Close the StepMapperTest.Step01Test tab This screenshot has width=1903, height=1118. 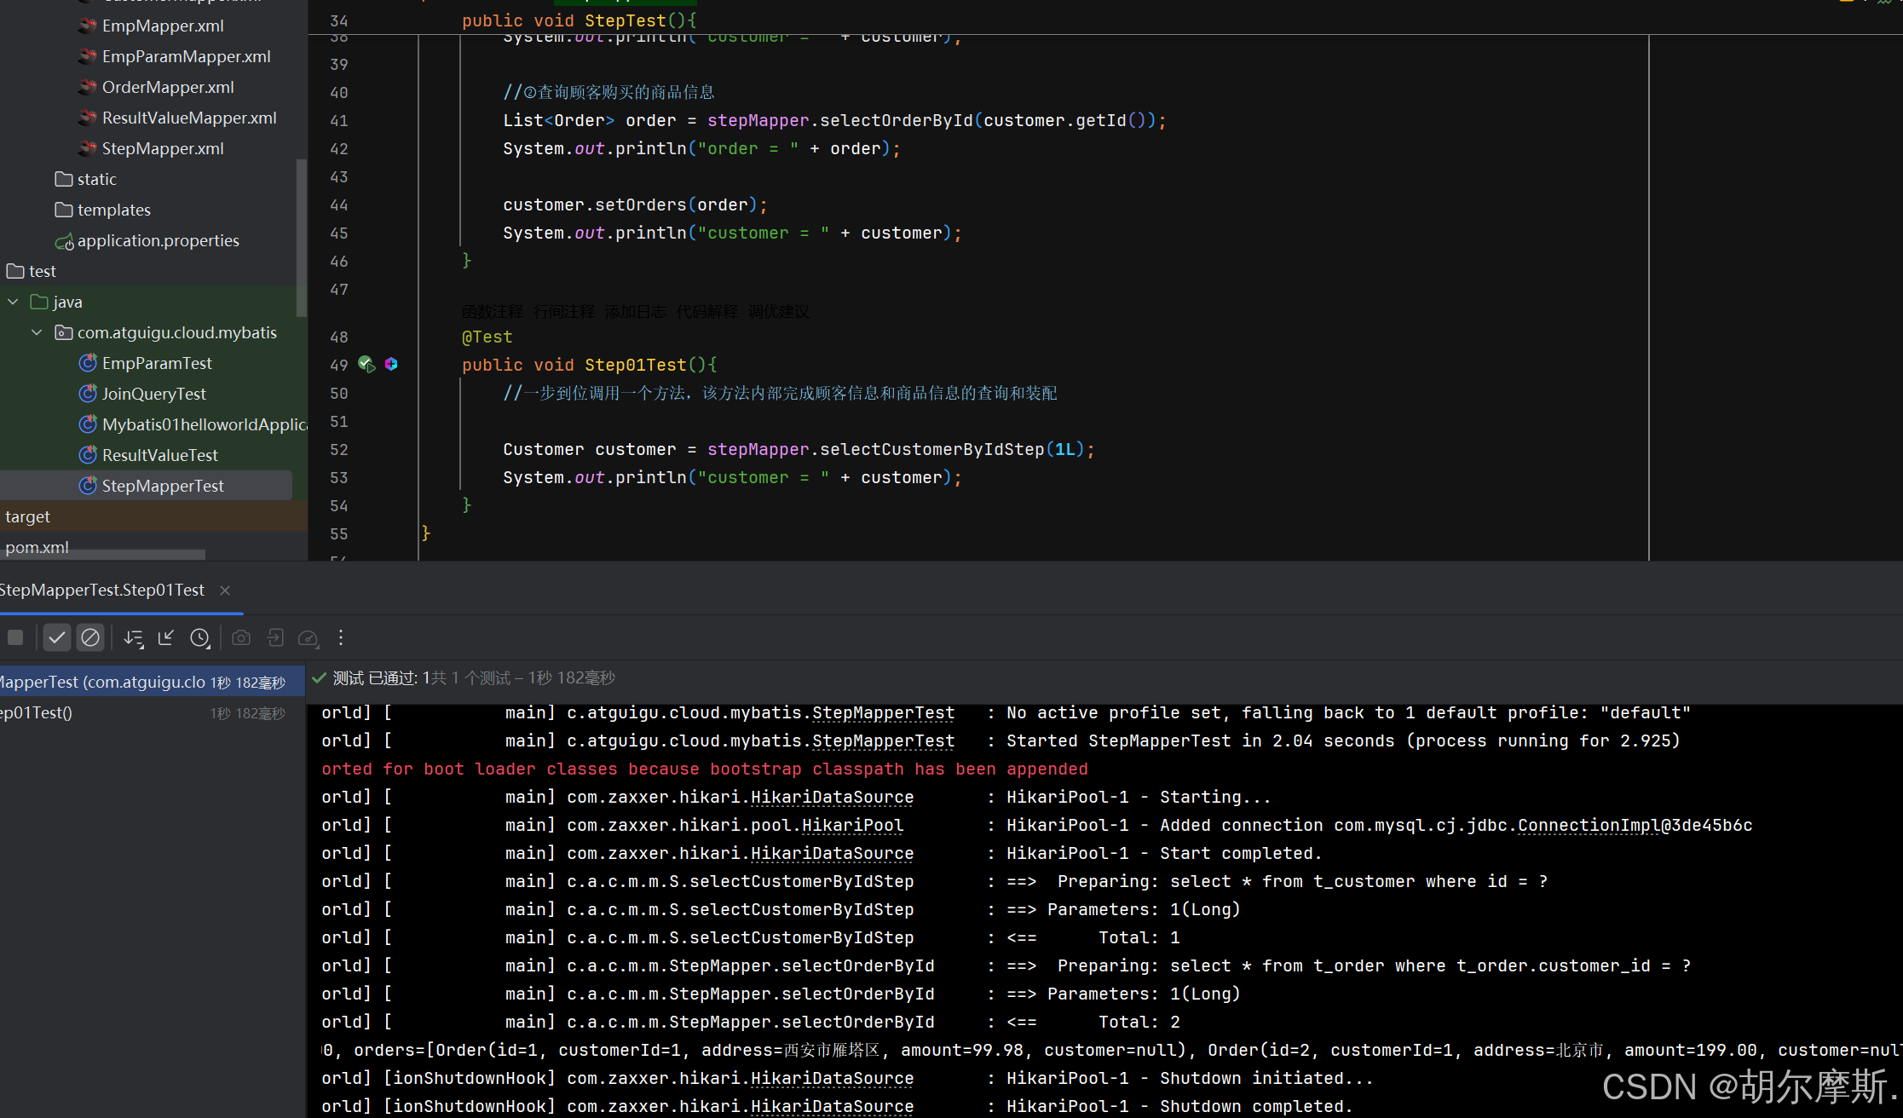(225, 591)
